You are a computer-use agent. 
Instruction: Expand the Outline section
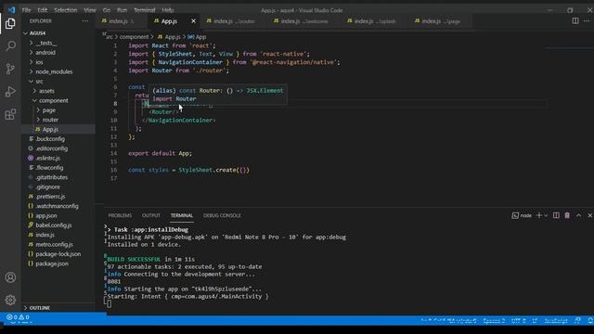(58, 308)
